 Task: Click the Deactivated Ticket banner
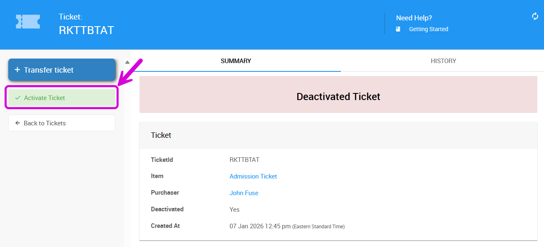[338, 97]
